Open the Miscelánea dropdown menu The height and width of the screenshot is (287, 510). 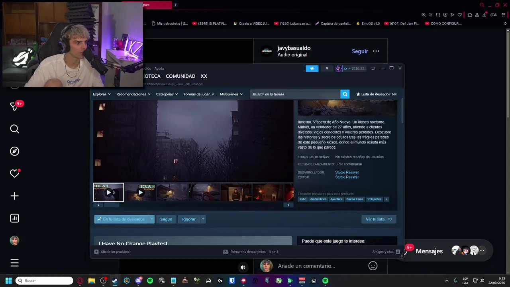[x=231, y=94]
